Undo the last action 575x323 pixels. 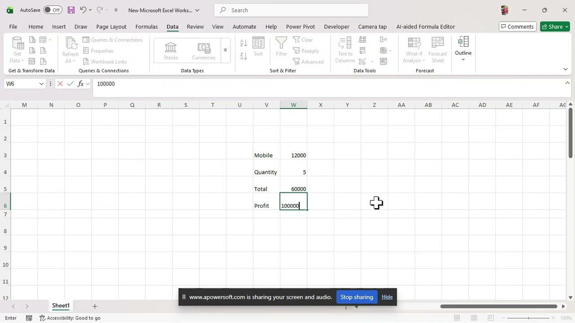coord(83,10)
